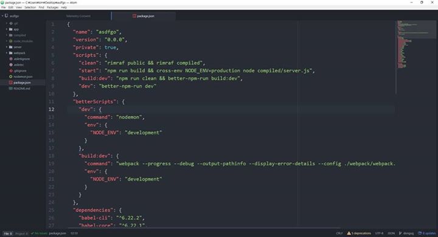Open .gitignore from the tree
This screenshot has height=237, width=438.
pyautogui.click(x=20, y=70)
